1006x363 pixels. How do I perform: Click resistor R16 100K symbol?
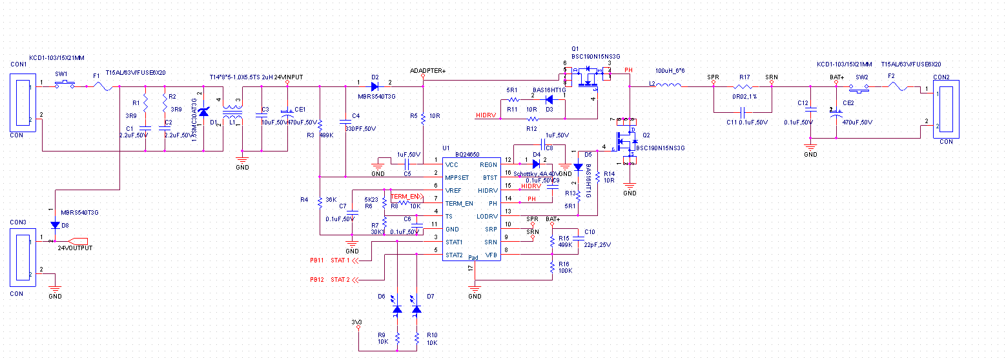[552, 267]
